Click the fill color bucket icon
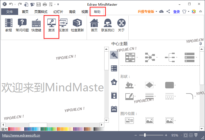The image size is (205, 140). [x=129, y=85]
